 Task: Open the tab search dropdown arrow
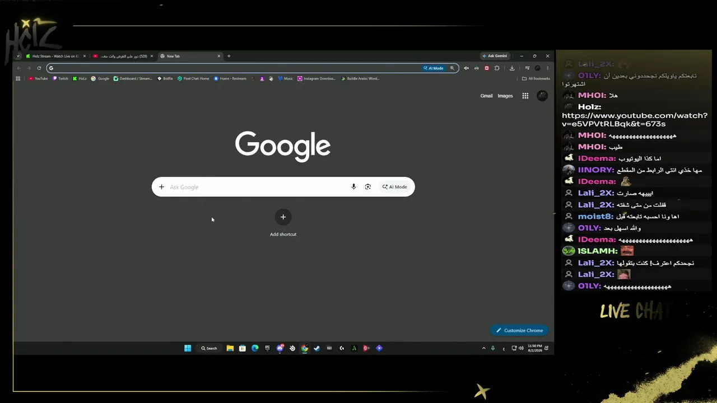pos(18,56)
